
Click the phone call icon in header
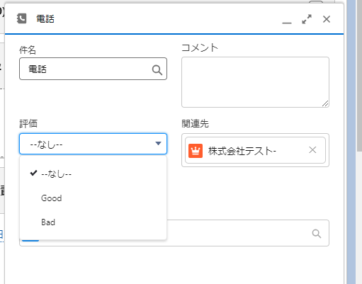click(x=22, y=18)
